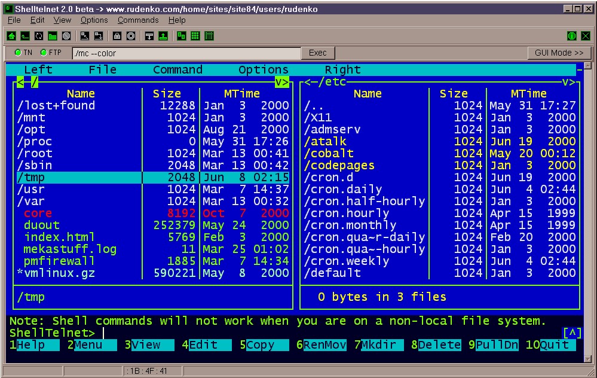This screenshot has height=378, width=597.
Task: Select the vmlinux.gz file
Action: tap(153, 273)
